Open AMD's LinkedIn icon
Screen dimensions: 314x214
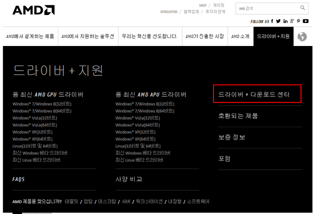pyautogui.click(x=285, y=21)
